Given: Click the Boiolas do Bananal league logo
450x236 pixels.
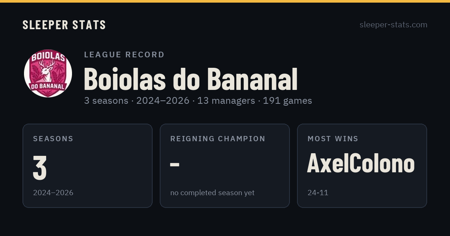Looking at the screenshot, I should (x=48, y=73).
